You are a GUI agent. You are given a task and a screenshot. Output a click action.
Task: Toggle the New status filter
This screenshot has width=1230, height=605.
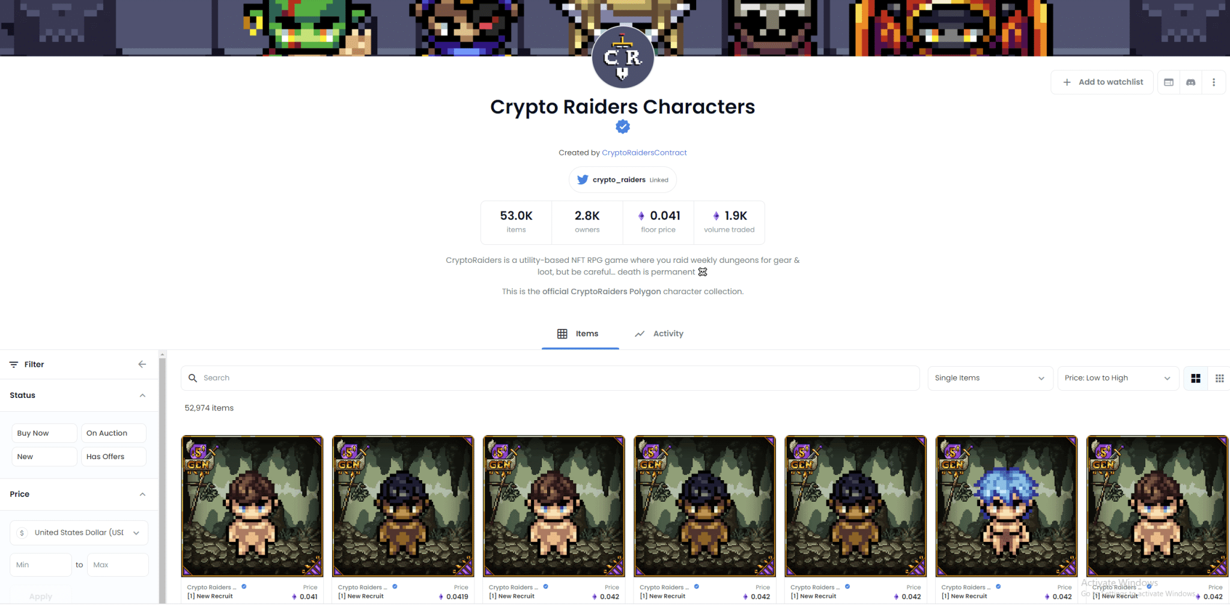44,456
